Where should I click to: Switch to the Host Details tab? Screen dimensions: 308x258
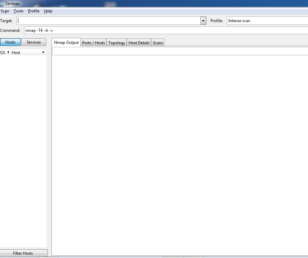139,43
